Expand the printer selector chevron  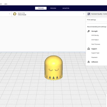tap(10, 14)
